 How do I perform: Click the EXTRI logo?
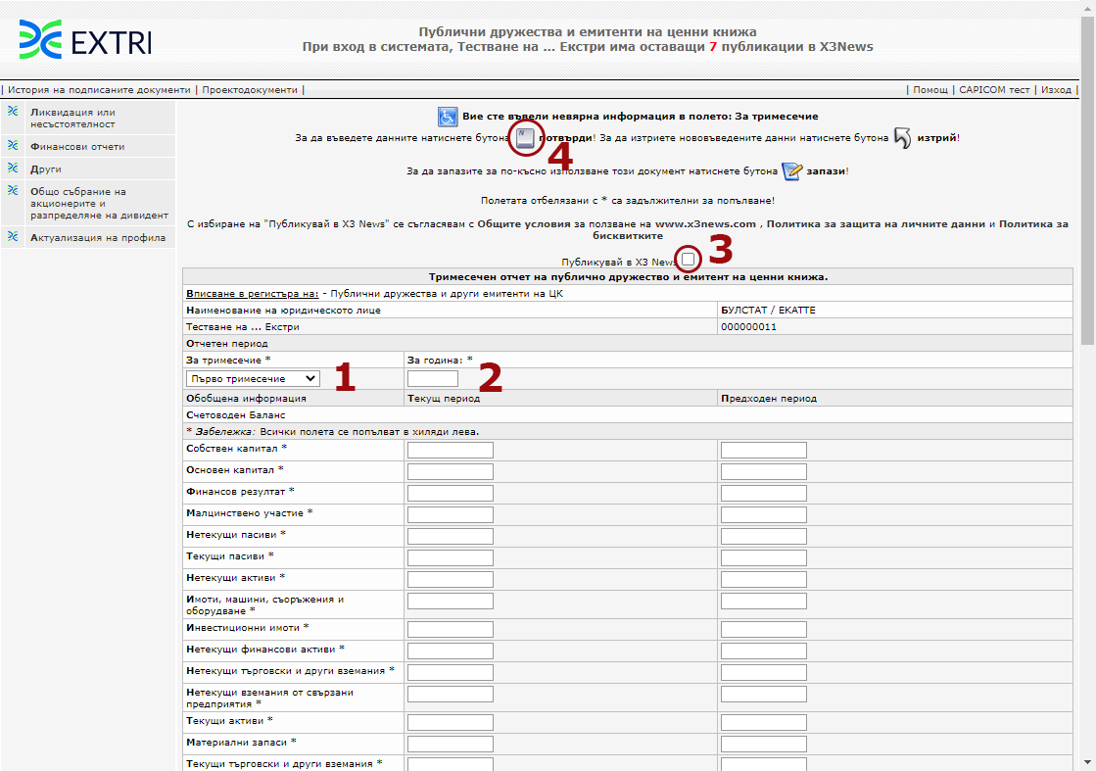tap(84, 39)
